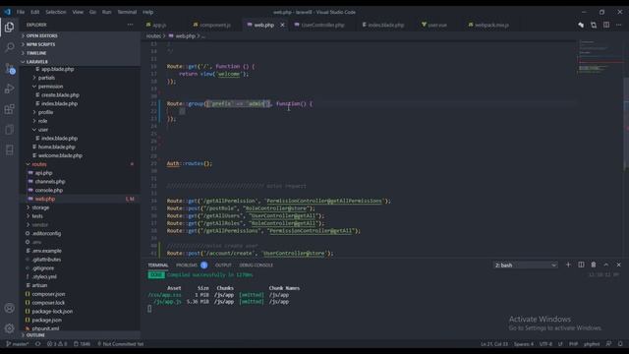Viewport: 629px width, 354px height.
Task: Expand the Outline section
Action: (35, 335)
